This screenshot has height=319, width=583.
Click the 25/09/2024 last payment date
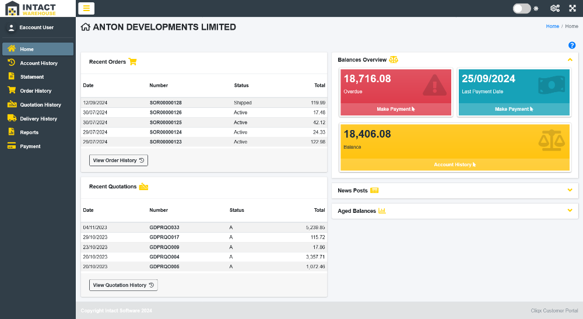(x=489, y=79)
